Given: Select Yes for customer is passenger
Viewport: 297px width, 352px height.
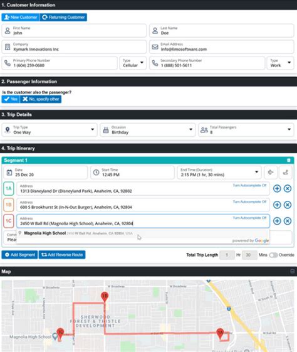Looking at the screenshot, I should pos(11,99).
